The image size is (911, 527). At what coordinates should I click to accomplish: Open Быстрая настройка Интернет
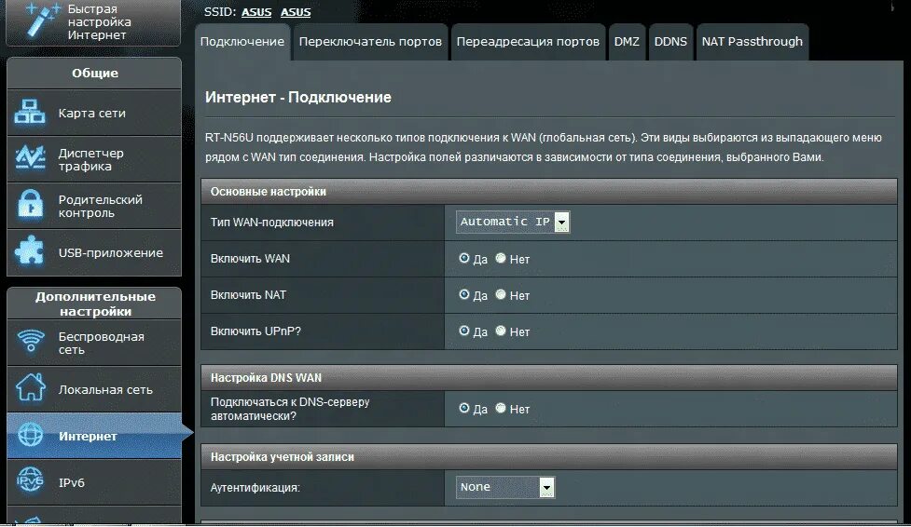coord(93,22)
